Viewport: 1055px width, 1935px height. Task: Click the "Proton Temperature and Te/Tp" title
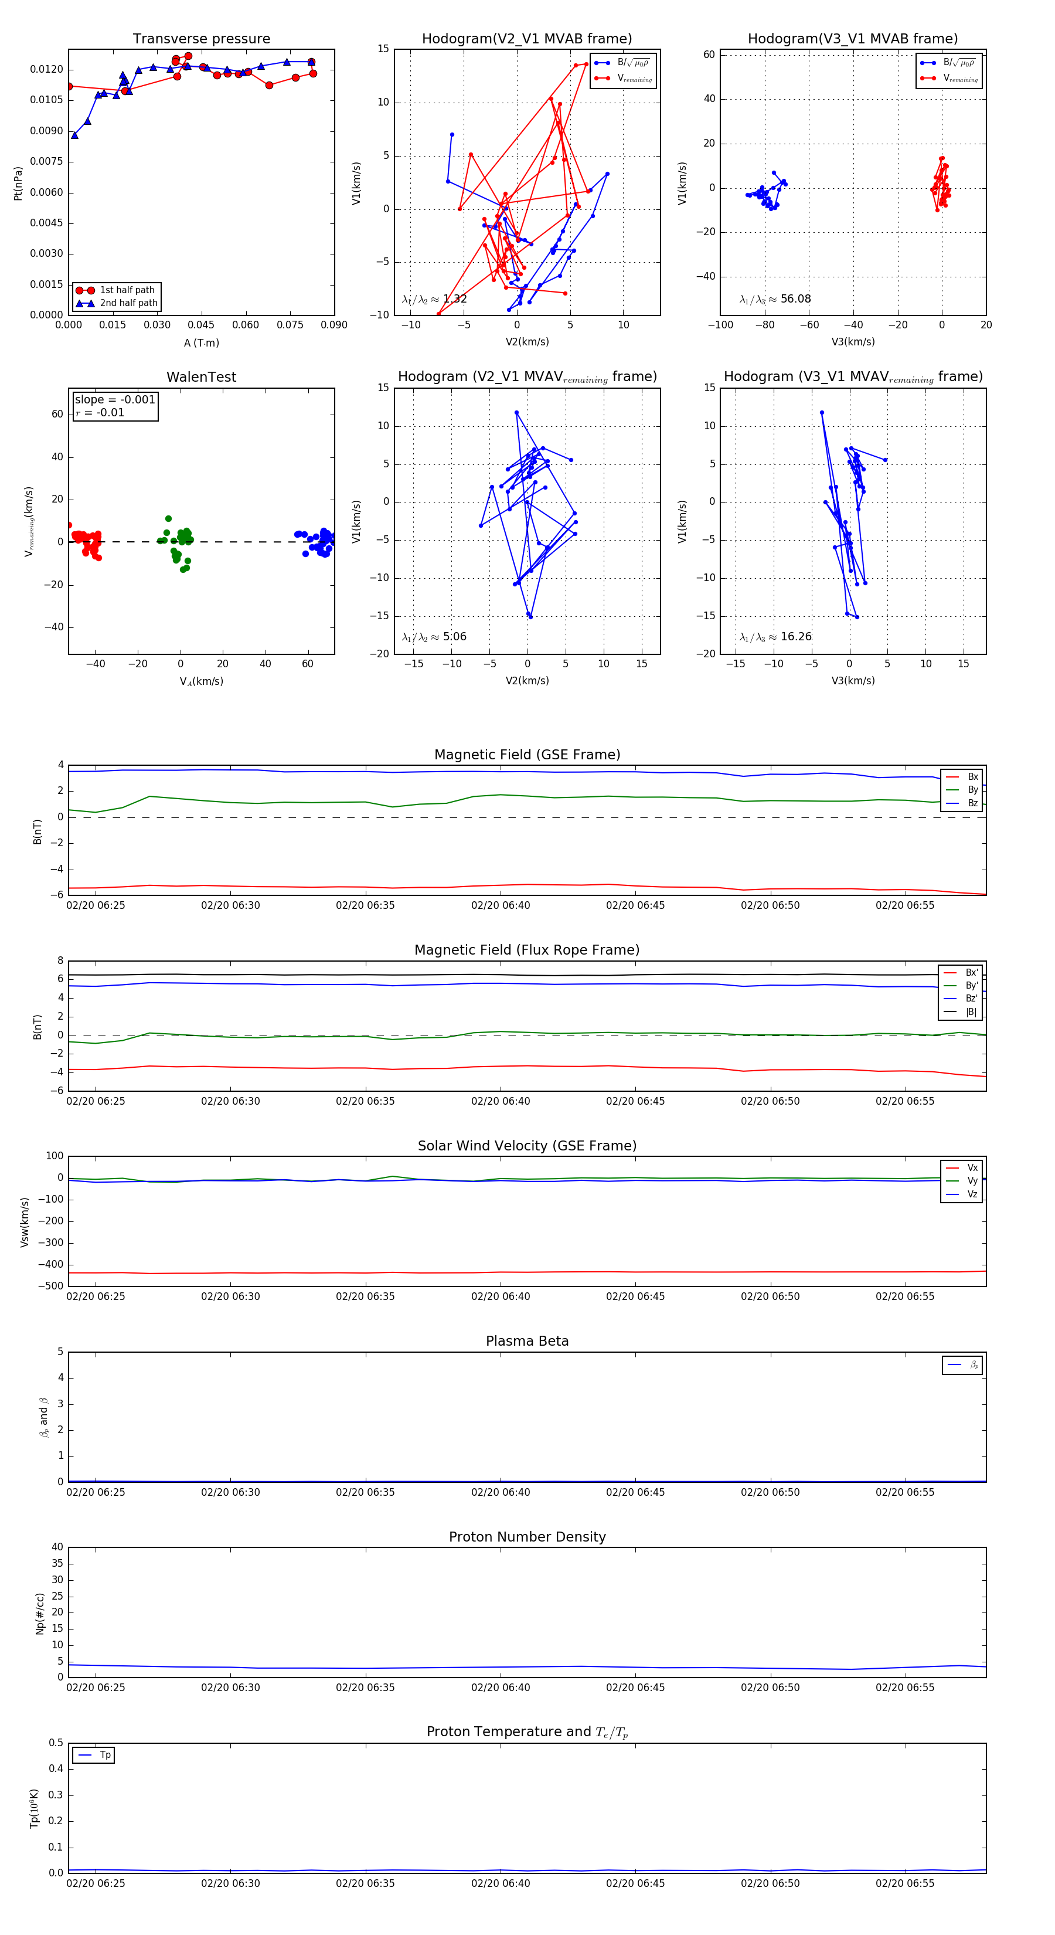527,1732
